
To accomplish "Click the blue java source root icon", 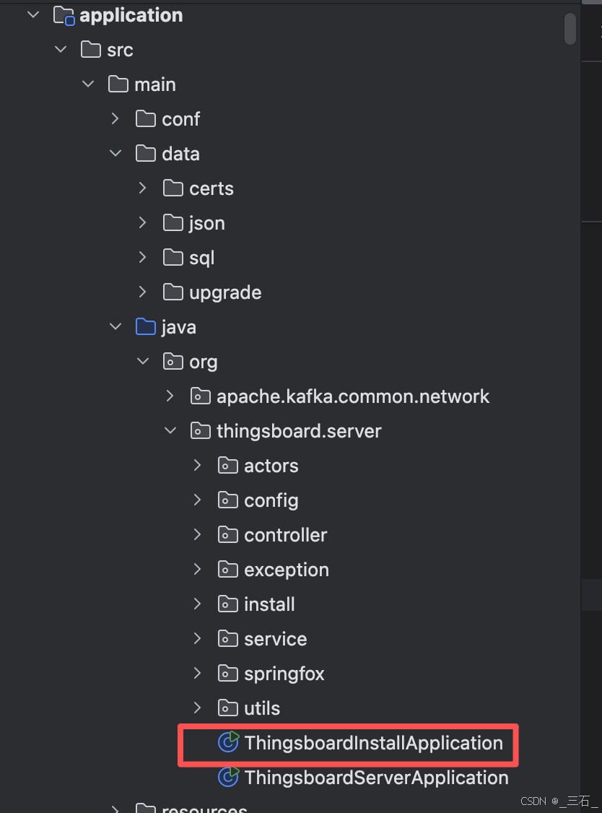I will 146,326.
